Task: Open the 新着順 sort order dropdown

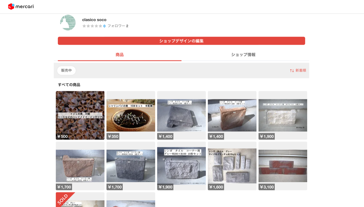Action: tap(298, 70)
